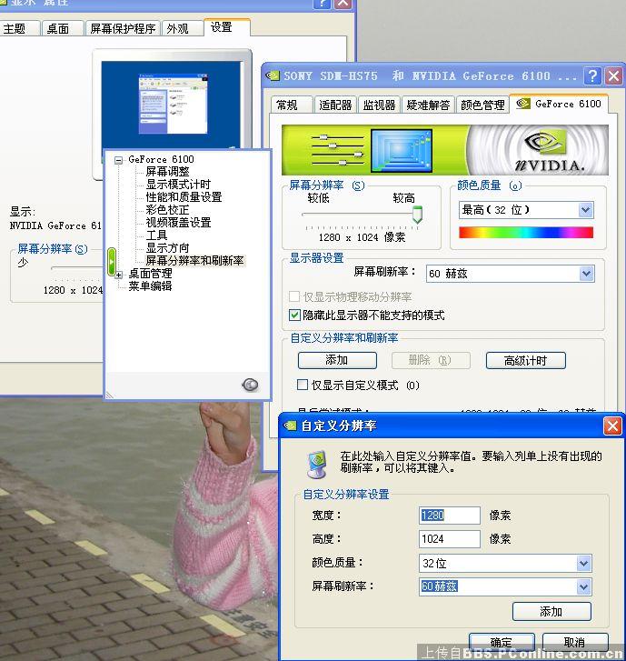Viewport: 626px width, 661px height.
Task: Toggle 仅显示自定义模式 checkbox
Action: (x=303, y=385)
